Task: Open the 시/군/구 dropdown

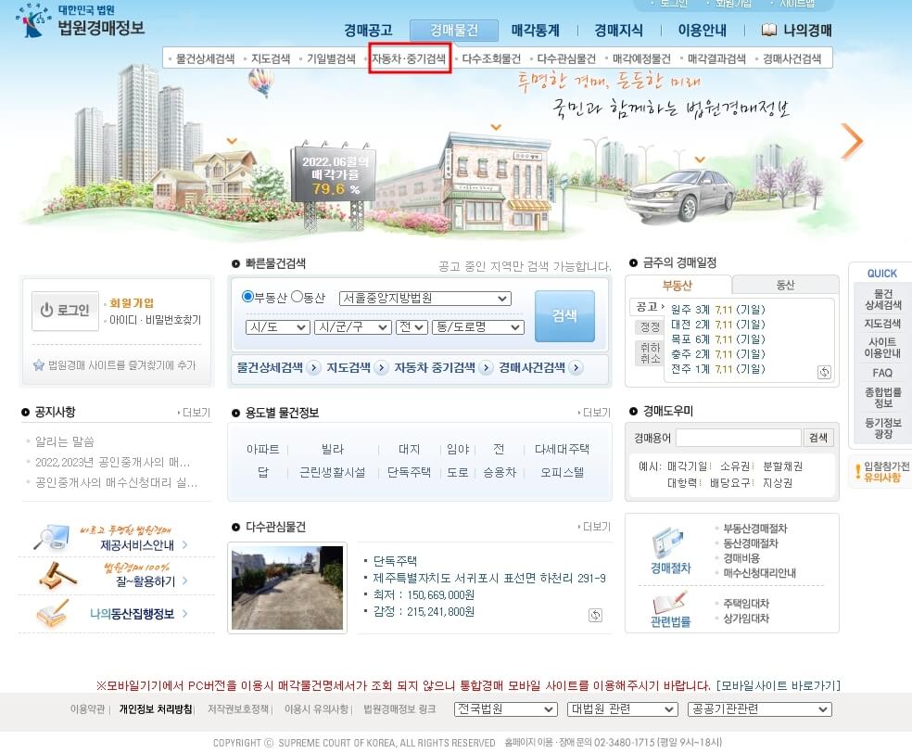Action: pyautogui.click(x=352, y=327)
